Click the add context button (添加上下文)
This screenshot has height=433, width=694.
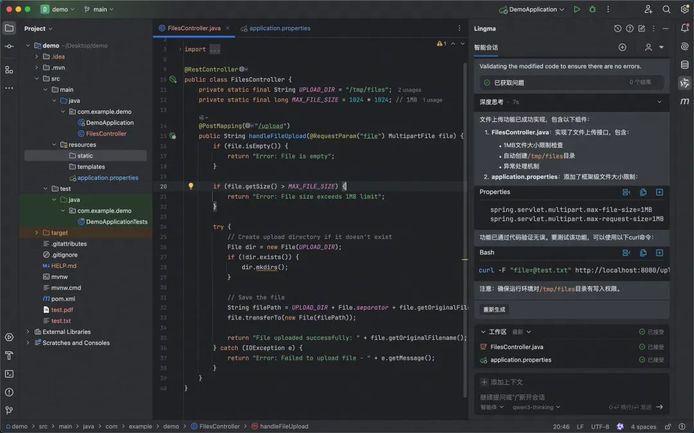pos(501,382)
